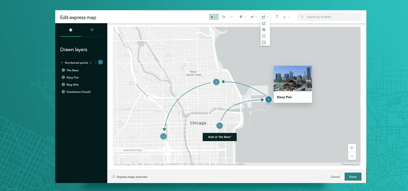Click the redo arrow in the toolbar

[231, 17]
